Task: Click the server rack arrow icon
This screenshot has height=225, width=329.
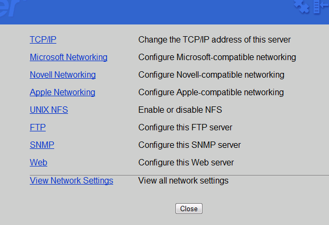Action: pos(321,7)
